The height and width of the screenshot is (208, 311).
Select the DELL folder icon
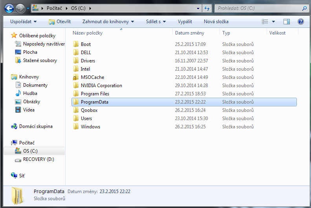76,52
